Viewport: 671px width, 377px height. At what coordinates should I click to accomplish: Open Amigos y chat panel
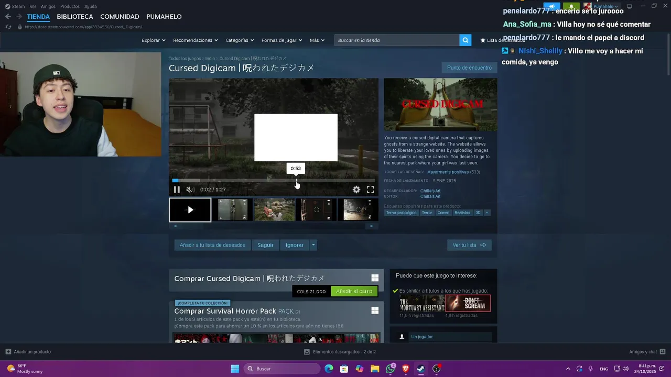pos(647,352)
